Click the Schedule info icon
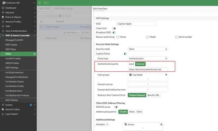Viewport: 218px width, 131px height. 107,124
